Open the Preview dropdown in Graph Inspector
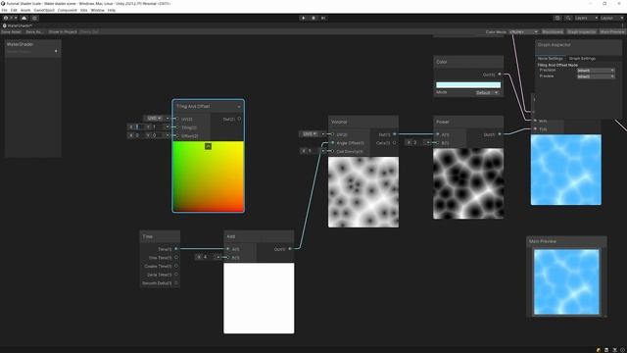 [x=596, y=76]
